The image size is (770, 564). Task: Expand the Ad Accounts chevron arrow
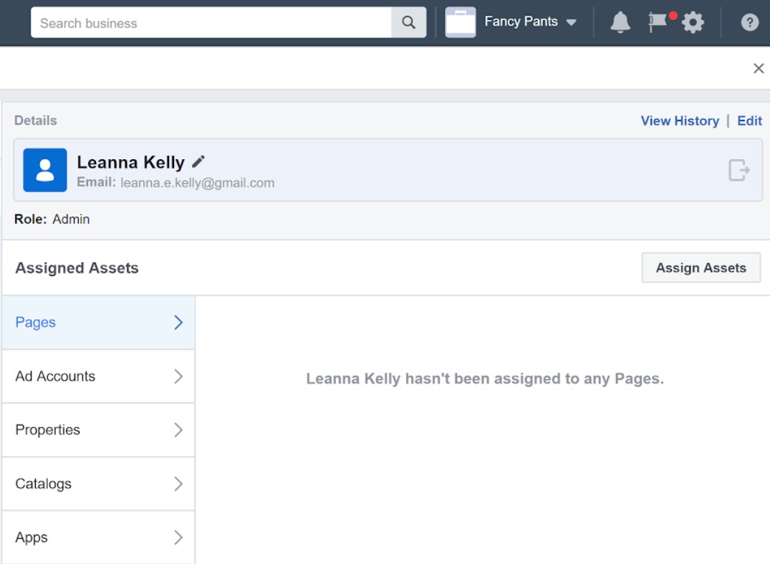tap(178, 376)
